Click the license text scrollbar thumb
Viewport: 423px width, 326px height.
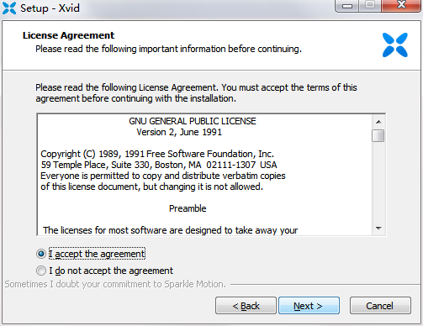click(378, 136)
